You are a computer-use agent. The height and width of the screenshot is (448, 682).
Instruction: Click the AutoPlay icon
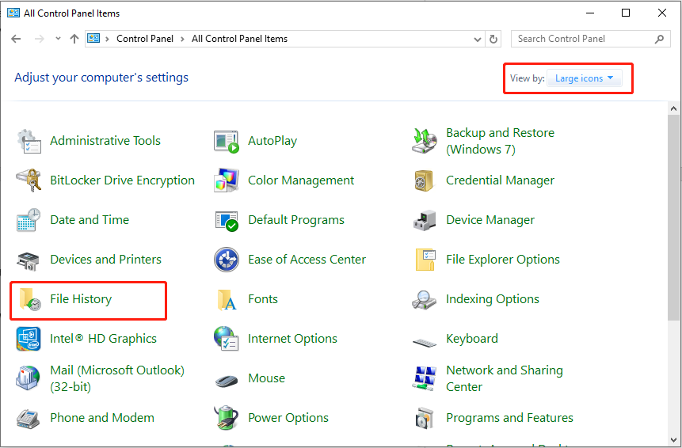click(227, 141)
